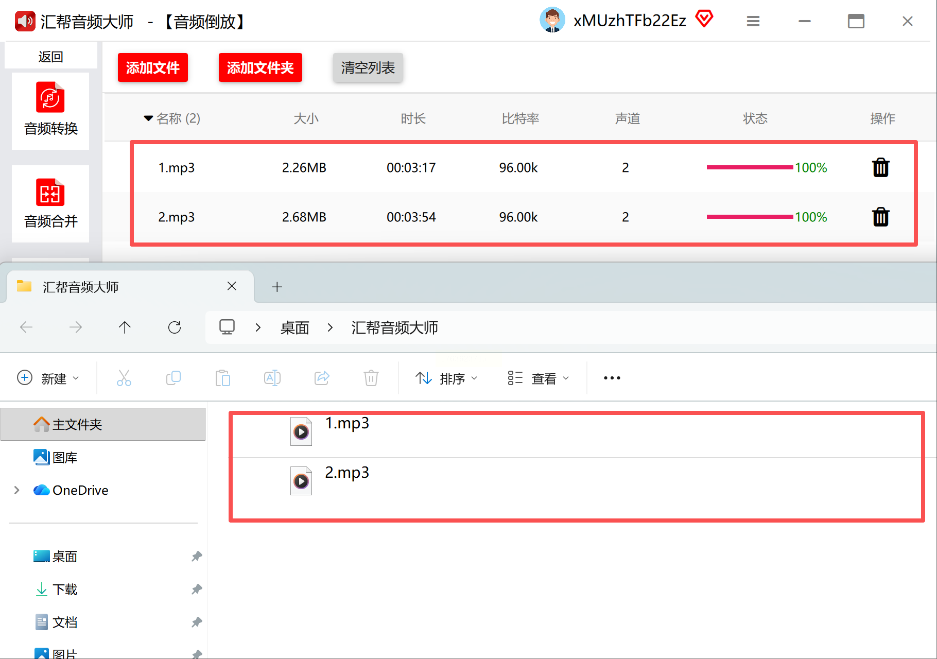
Task: Show more options in Explorer toolbar
Action: point(612,378)
